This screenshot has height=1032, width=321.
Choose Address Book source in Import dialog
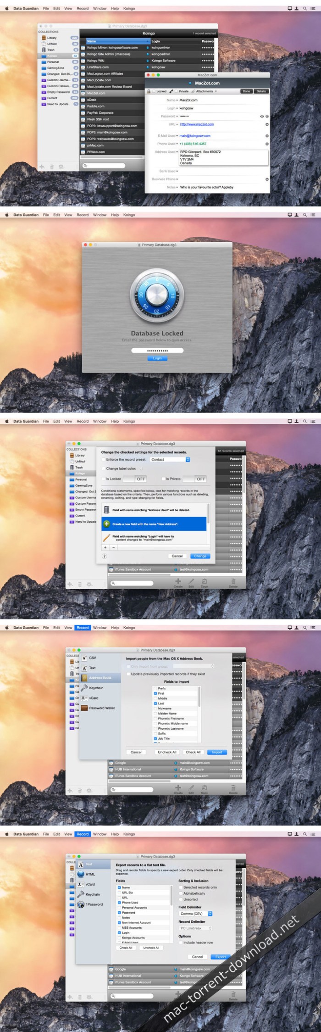100,678
